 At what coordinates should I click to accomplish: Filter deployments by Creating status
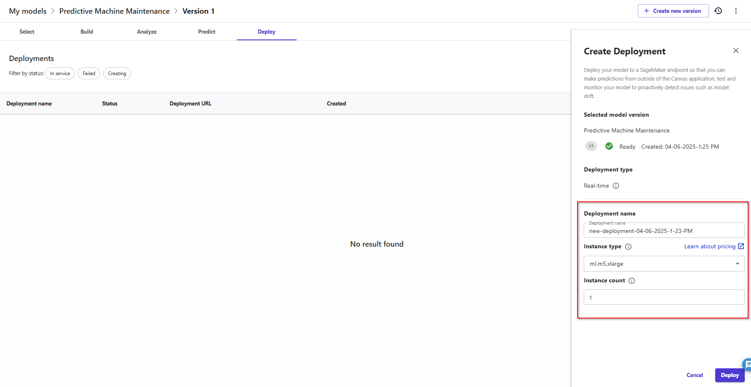coord(117,73)
